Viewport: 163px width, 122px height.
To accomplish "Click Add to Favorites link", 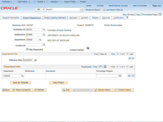I will 140,6.
